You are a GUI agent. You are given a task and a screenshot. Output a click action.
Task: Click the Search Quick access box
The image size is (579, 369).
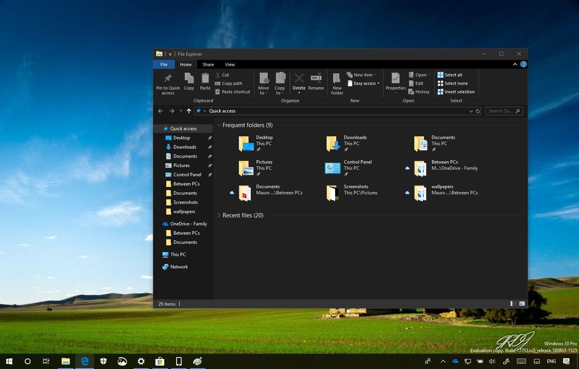(501, 111)
